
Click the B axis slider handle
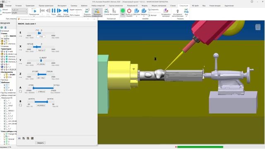(47, 102)
